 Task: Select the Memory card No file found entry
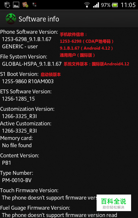[x=17, y=145]
